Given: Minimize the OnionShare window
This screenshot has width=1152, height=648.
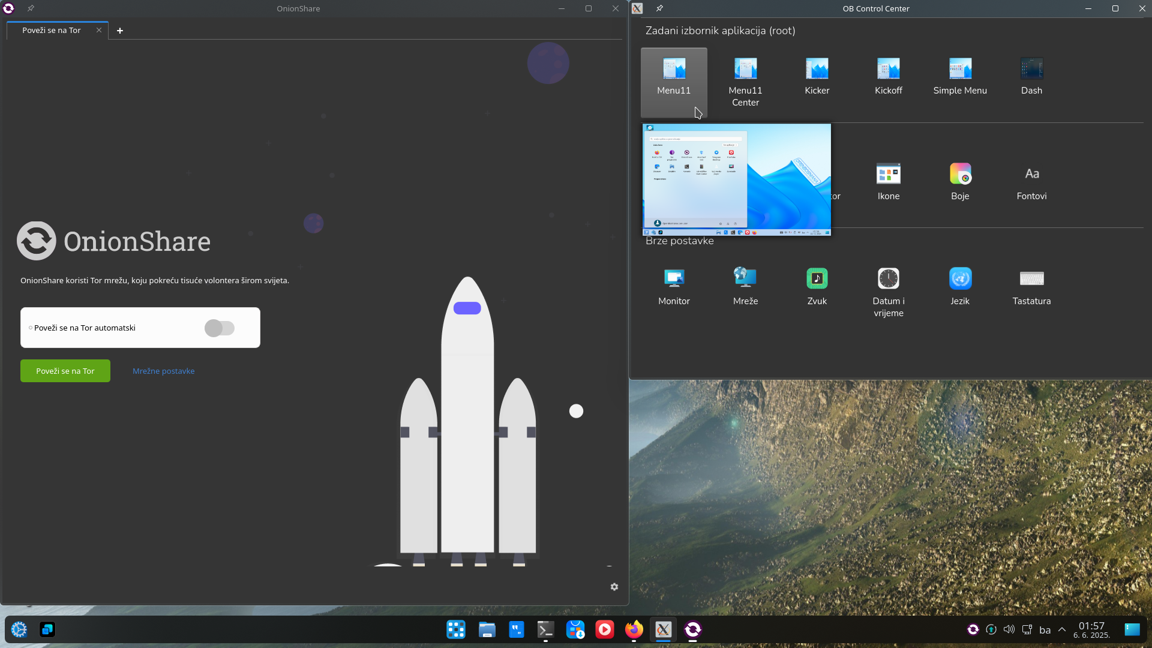Looking at the screenshot, I should 562,8.
